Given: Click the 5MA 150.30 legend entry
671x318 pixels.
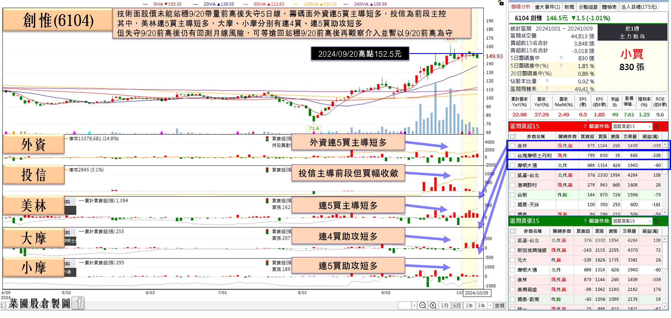Looking at the screenshot, I should click(163, 4).
